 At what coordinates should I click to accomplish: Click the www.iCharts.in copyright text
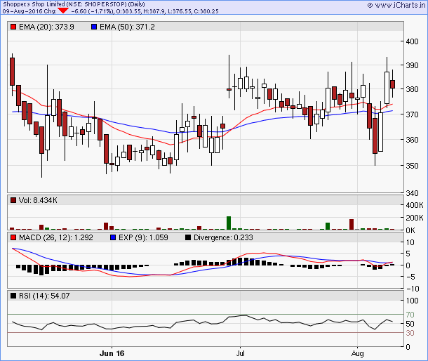(x=396, y=5)
